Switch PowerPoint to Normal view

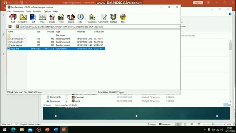coord(178,124)
